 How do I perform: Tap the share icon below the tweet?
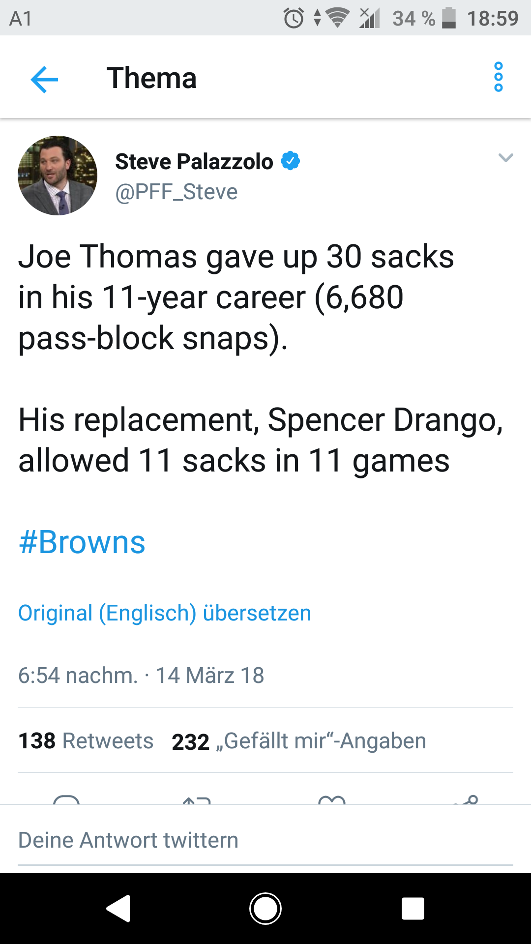pyautogui.click(x=466, y=800)
